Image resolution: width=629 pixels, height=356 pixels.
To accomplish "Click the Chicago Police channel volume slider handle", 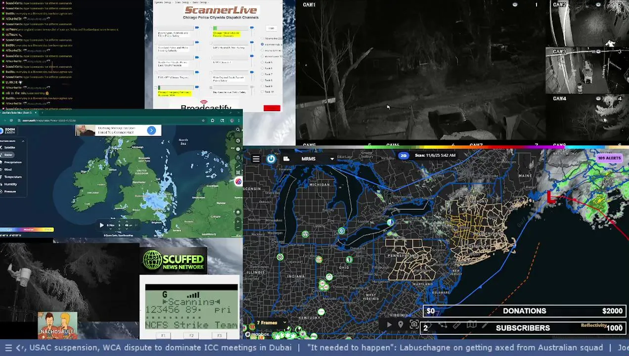I will pyautogui.click(x=252, y=27).
